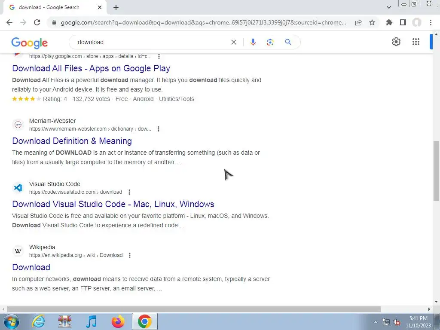Select the download - Google Search tab

pyautogui.click(x=55, y=7)
